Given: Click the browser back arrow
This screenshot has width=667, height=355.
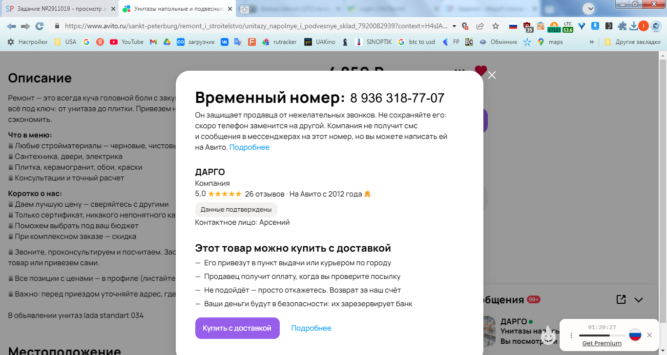Looking at the screenshot, I should 11,26.
